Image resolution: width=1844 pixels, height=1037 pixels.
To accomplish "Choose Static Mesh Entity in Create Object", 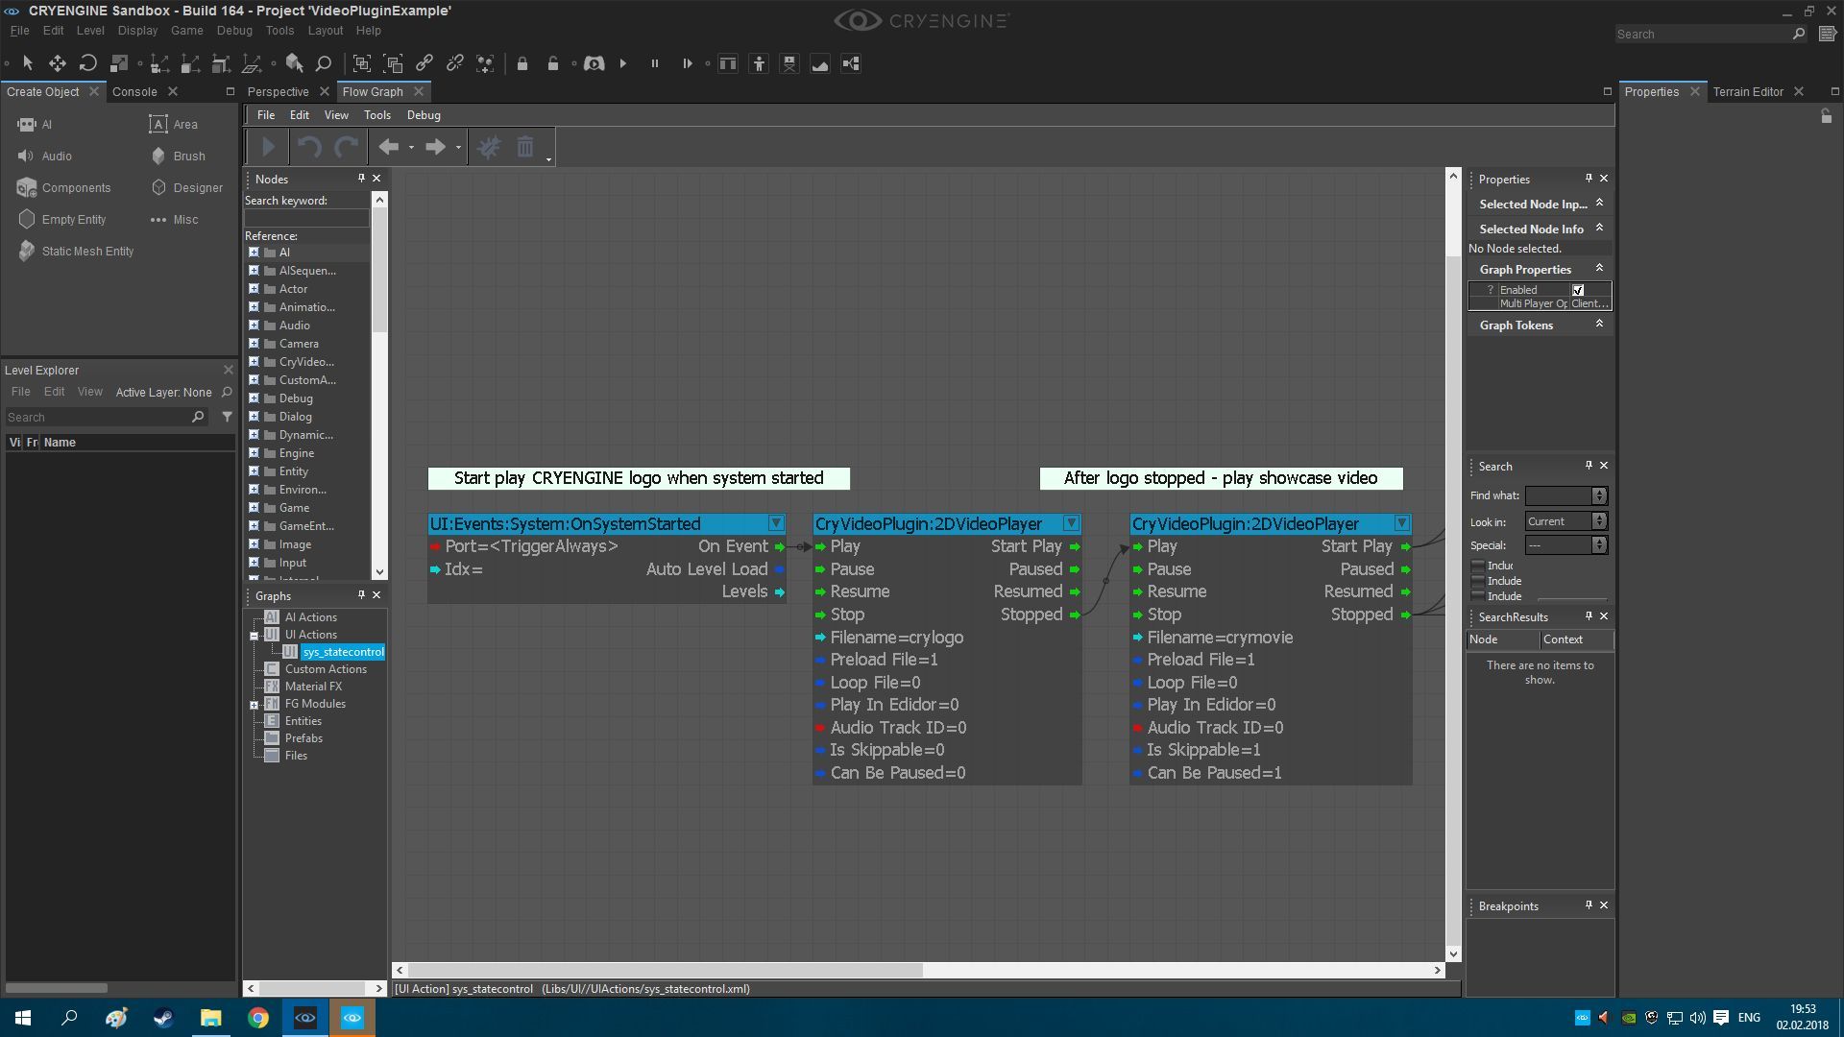I will [x=76, y=252].
